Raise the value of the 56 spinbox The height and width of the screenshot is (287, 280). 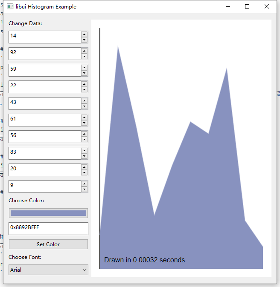pyautogui.click(x=85, y=134)
